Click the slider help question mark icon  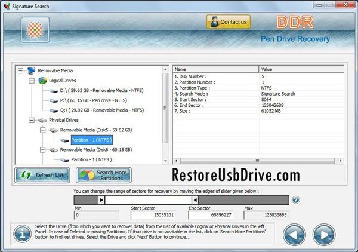tap(296, 200)
